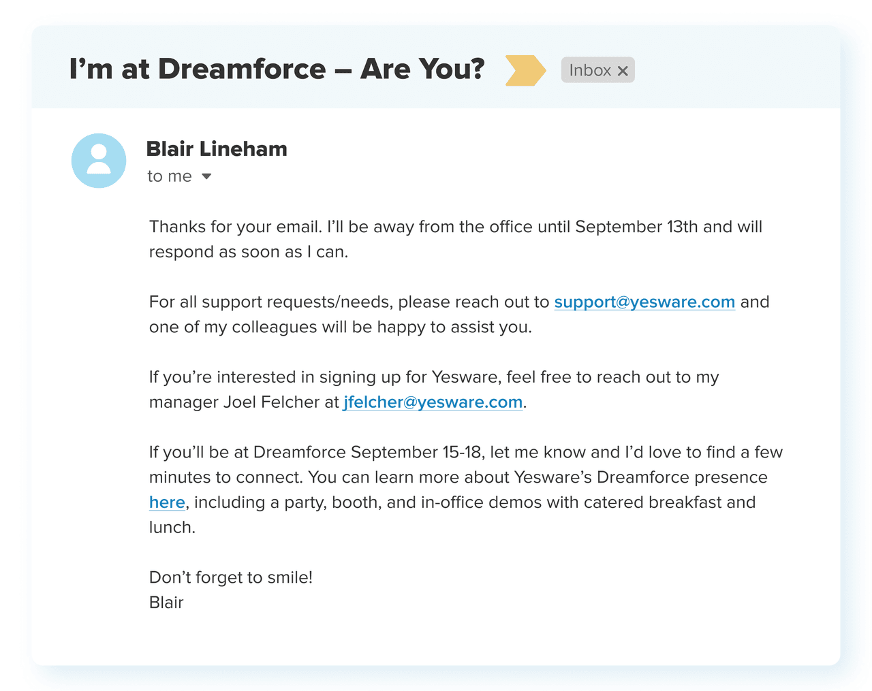Image resolution: width=872 pixels, height=691 pixels.
Task: Click the "Don't forget to smile!" line
Action: [x=230, y=578]
